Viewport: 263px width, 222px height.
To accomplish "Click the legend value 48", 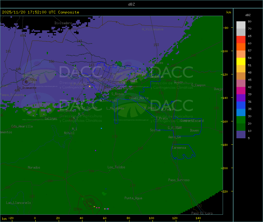I will [x=250, y=73].
